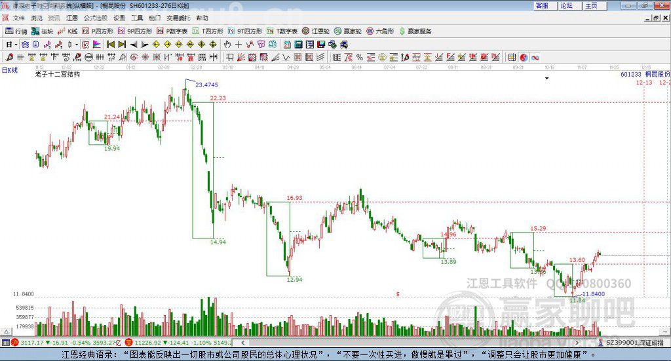671x361 pixels.
Task: Open the P数字表 tool
Action: click(x=172, y=31)
